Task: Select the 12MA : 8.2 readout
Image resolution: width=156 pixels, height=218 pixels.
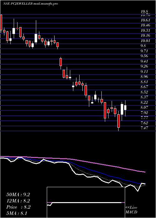Action: click(18, 201)
